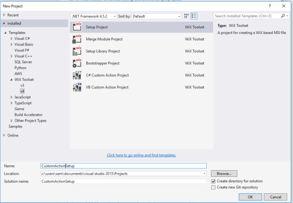Click the go online and find templates link
Screen dimensions: 293x203
(x=141, y=155)
